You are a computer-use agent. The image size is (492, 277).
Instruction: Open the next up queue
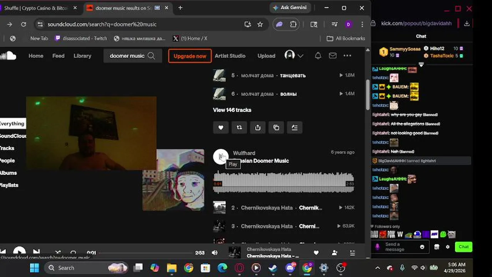pyautogui.click(x=352, y=253)
